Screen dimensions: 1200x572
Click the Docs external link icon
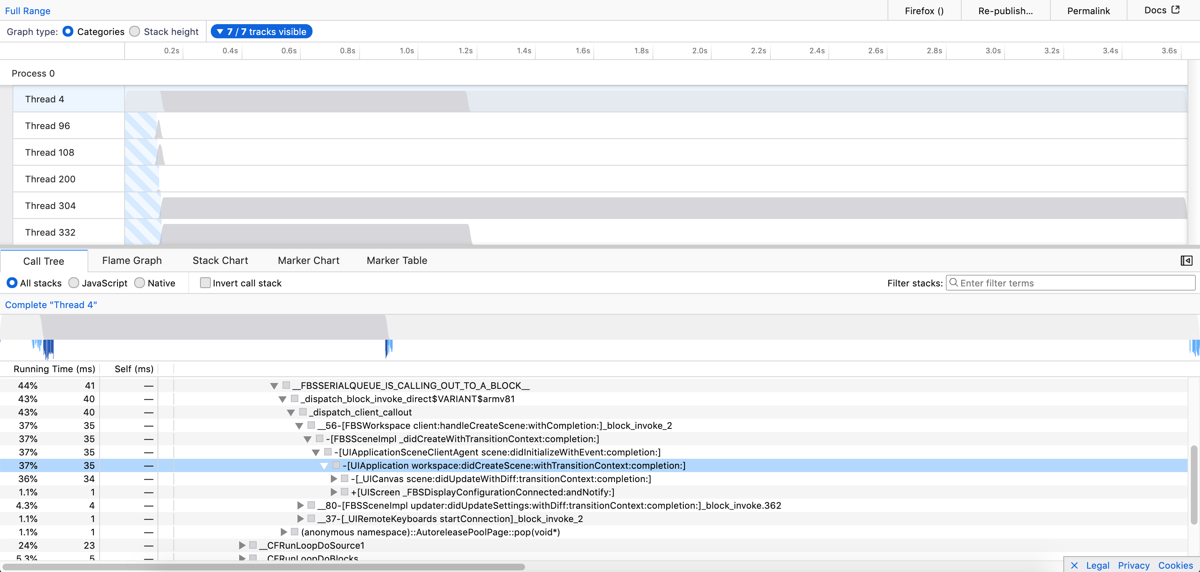coord(1175,10)
